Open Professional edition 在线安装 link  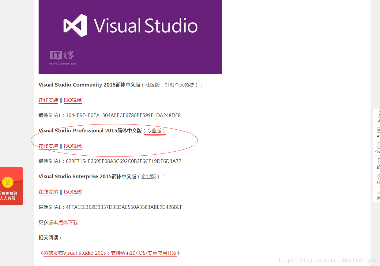coord(48,146)
